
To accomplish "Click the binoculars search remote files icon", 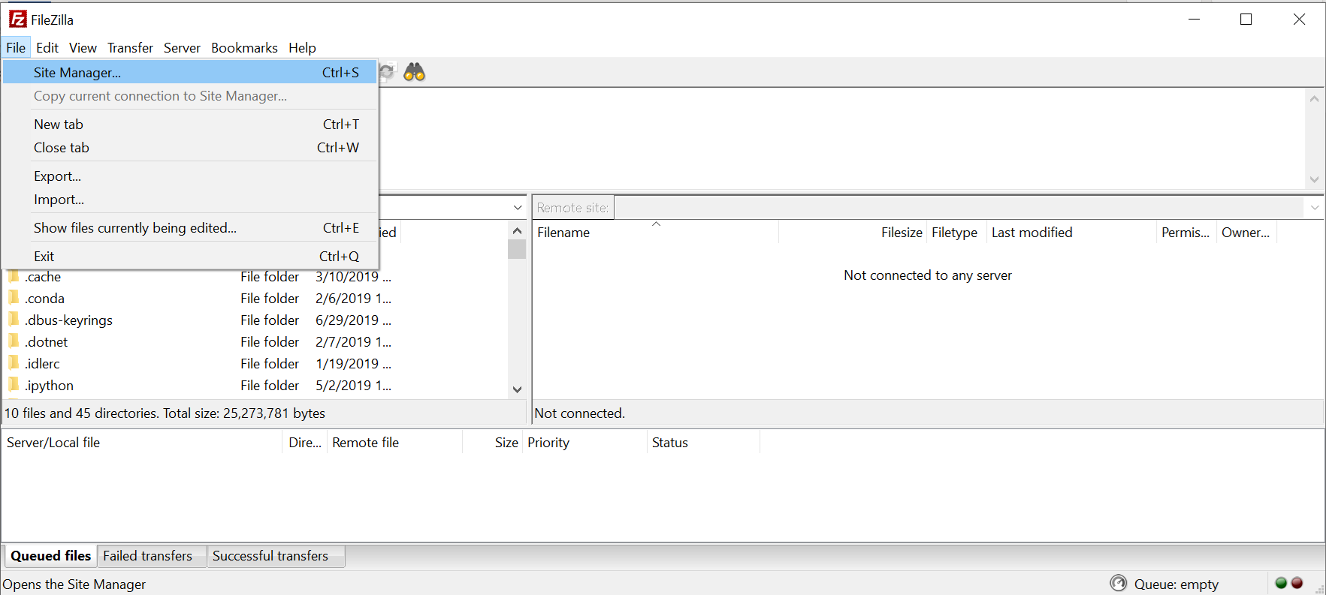I will tap(414, 72).
